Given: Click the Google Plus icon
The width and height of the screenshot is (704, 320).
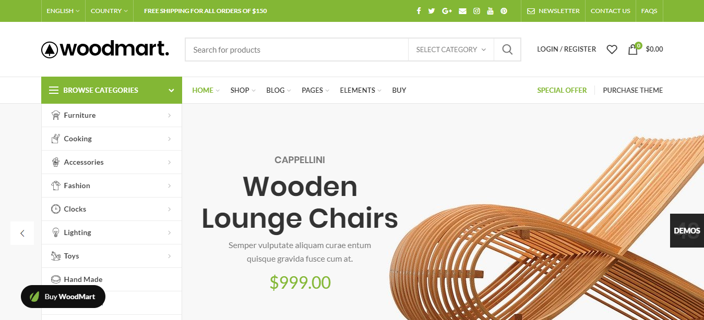Looking at the screenshot, I should [x=447, y=11].
